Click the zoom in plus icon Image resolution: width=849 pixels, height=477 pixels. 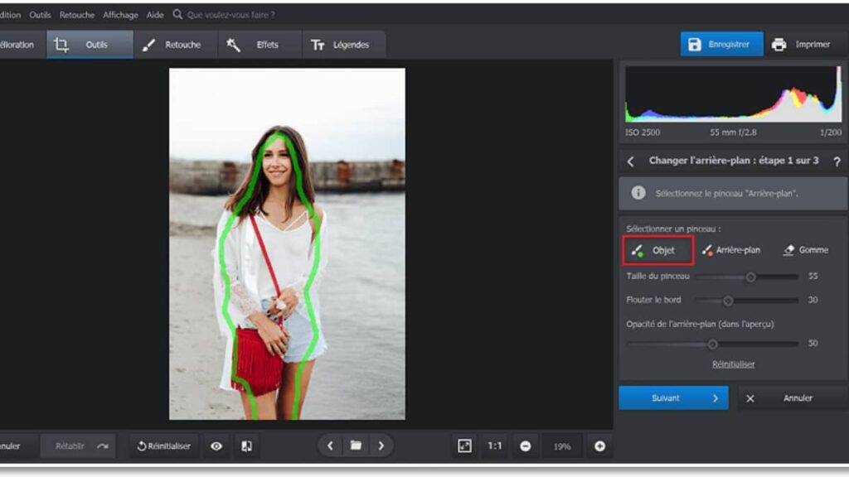pos(599,446)
